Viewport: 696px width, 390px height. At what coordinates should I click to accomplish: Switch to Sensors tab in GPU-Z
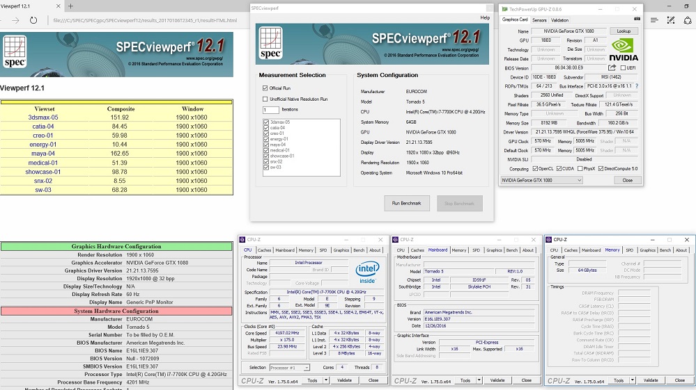point(539,20)
